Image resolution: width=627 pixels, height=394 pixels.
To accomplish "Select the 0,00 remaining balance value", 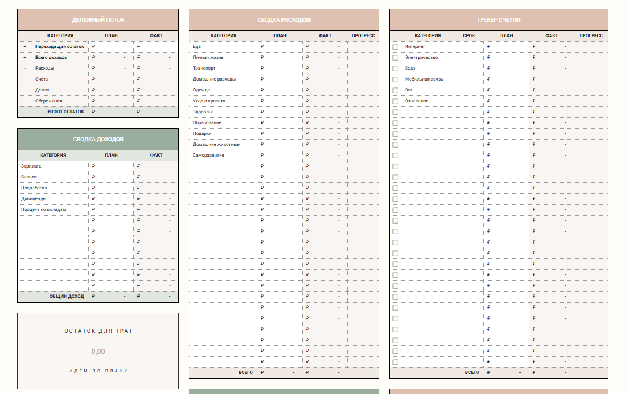I will pos(98,352).
